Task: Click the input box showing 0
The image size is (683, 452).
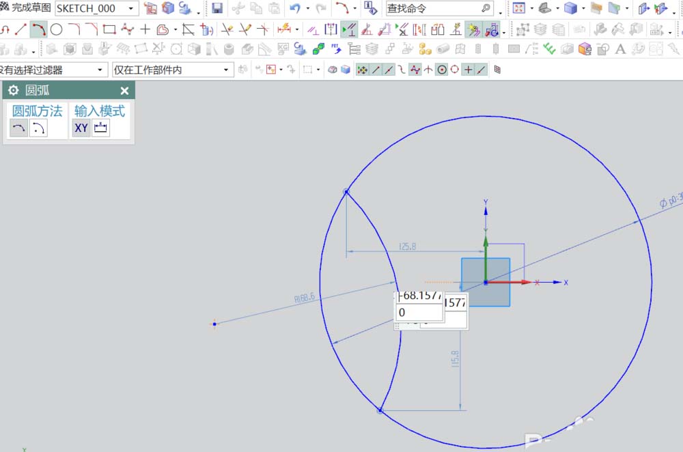Action: [x=419, y=312]
